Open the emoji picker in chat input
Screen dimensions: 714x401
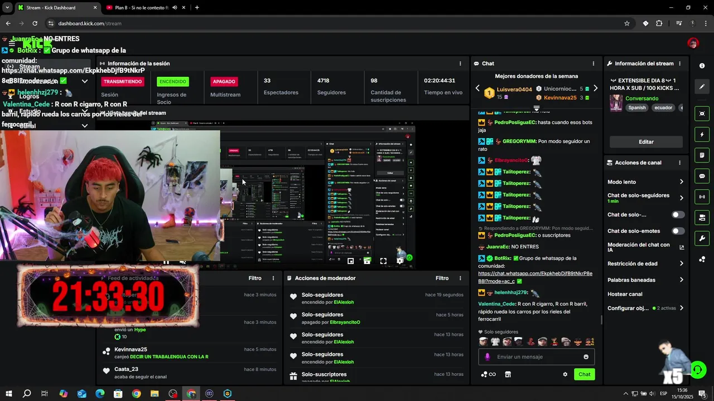pos(586,357)
